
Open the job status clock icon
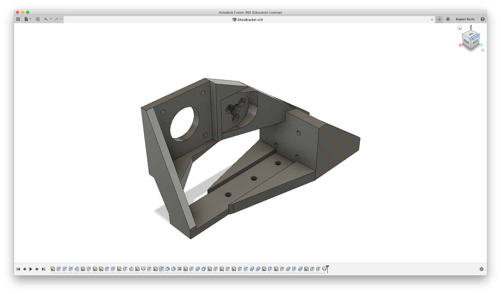pos(448,19)
